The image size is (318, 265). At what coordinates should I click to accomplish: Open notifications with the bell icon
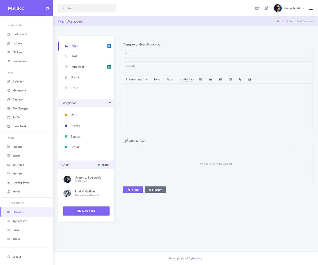pyautogui.click(x=266, y=8)
